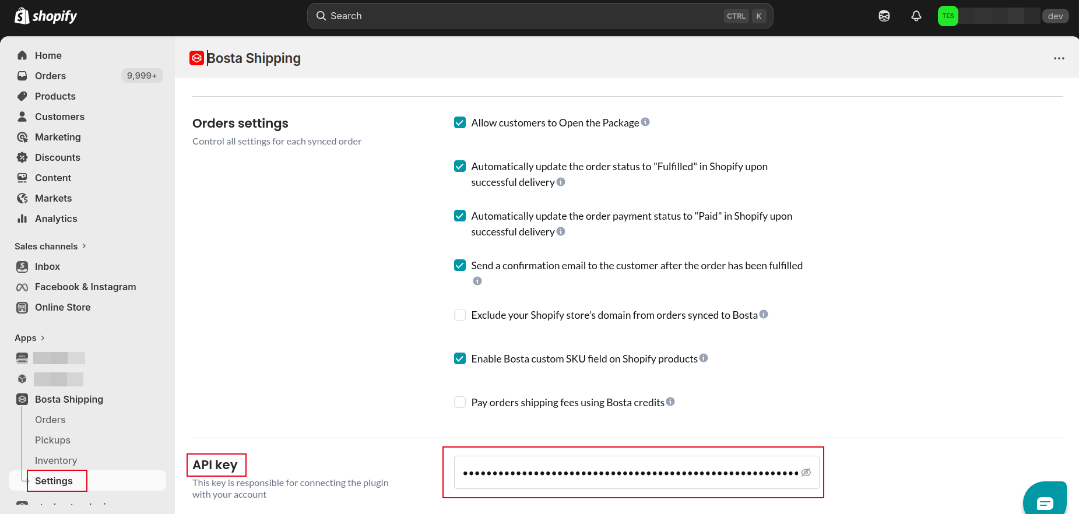Check Exclude your Shopify store's domain
This screenshot has height=514, width=1079.
tap(460, 315)
